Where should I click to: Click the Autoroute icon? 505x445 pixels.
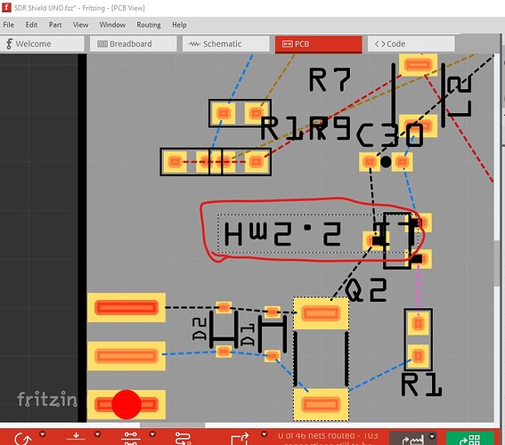(x=183, y=439)
